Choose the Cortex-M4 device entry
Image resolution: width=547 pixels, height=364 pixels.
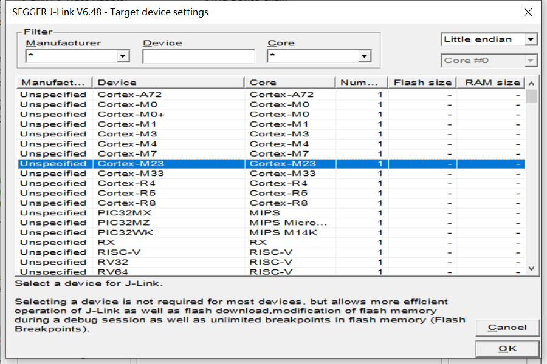[128, 144]
